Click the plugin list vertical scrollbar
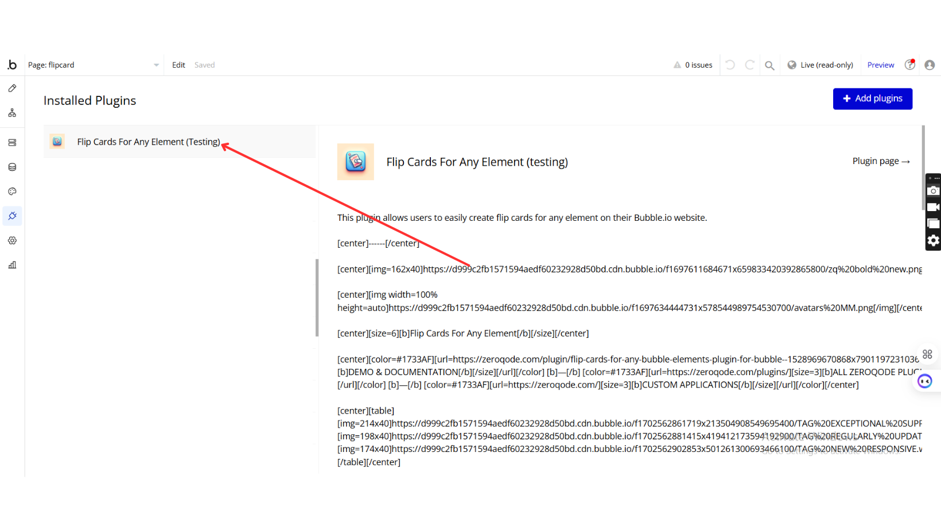This screenshot has height=530, width=941. pyautogui.click(x=317, y=298)
